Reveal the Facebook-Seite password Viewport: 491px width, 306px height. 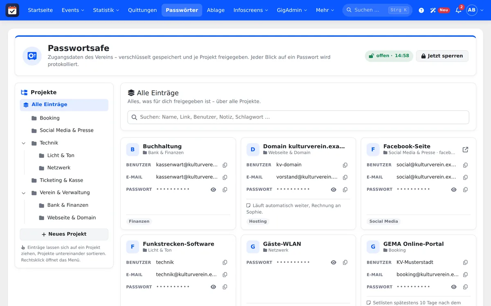click(454, 190)
